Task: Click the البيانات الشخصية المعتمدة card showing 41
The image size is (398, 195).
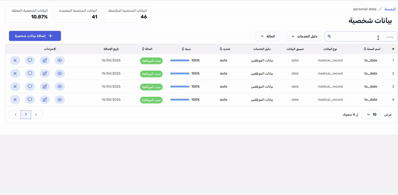Action: pyautogui.click(x=78, y=14)
